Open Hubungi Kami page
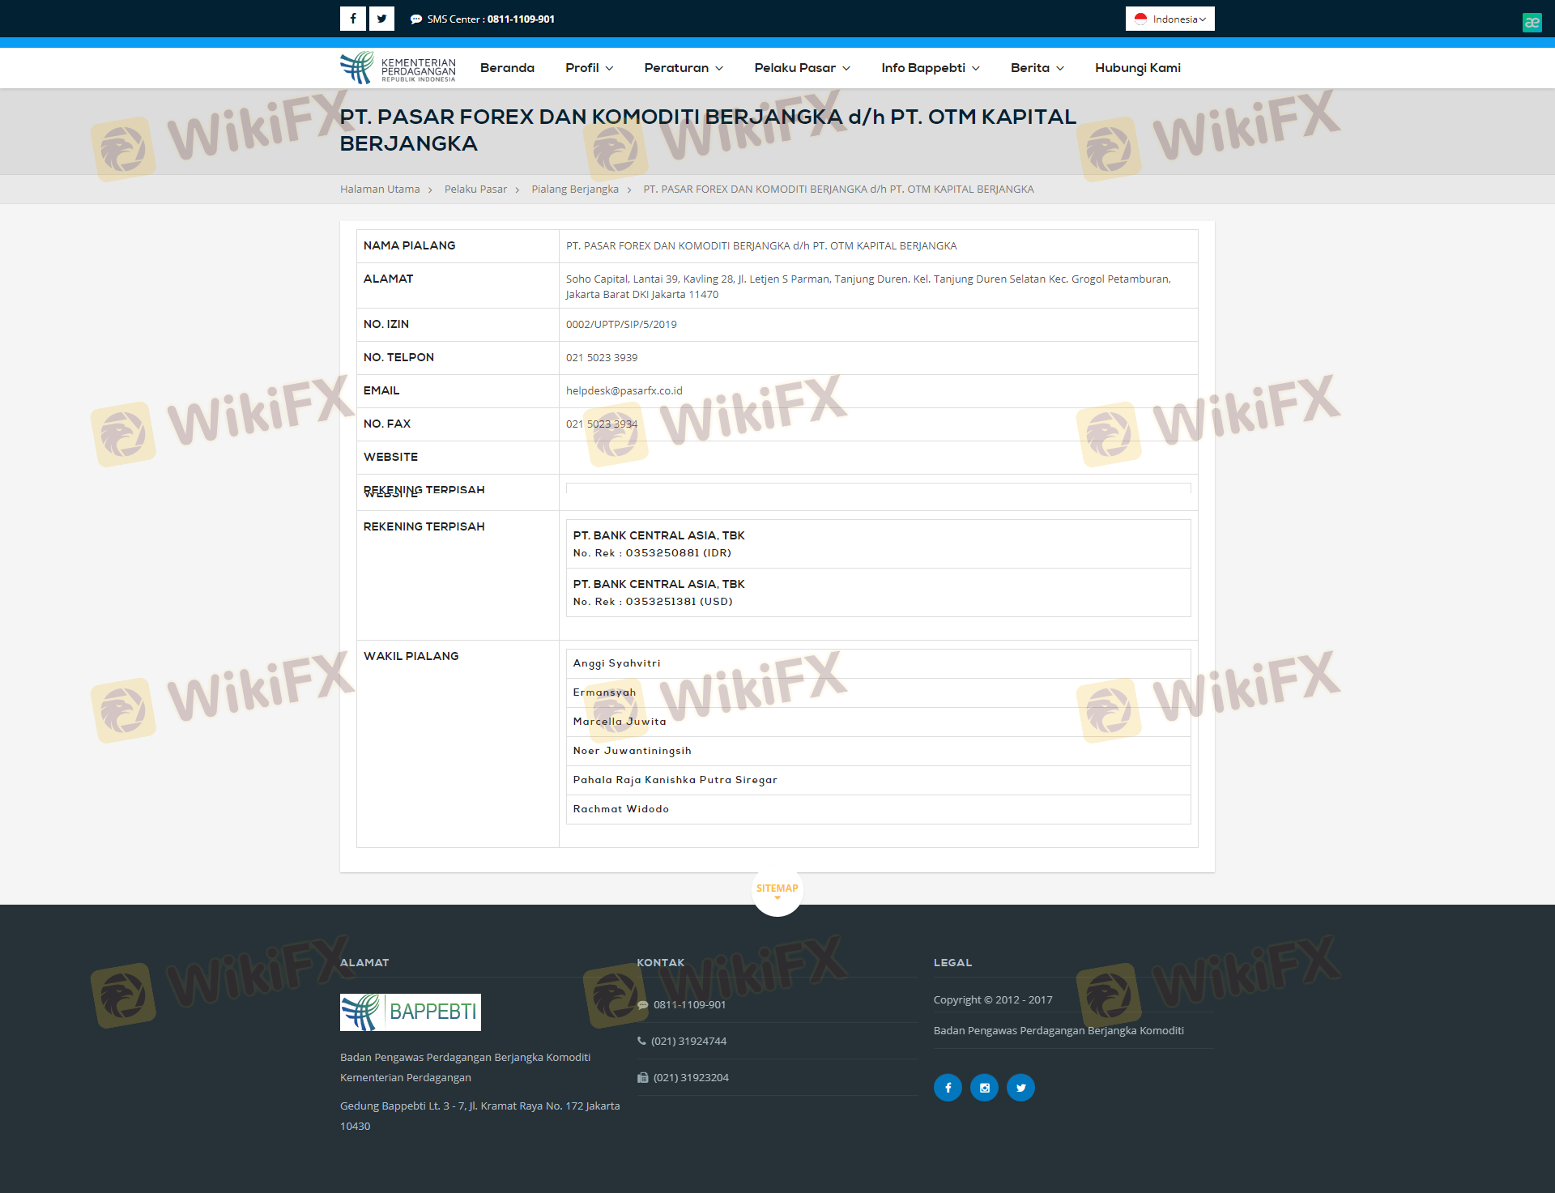Screen dimensions: 1555x1193 click(1137, 68)
